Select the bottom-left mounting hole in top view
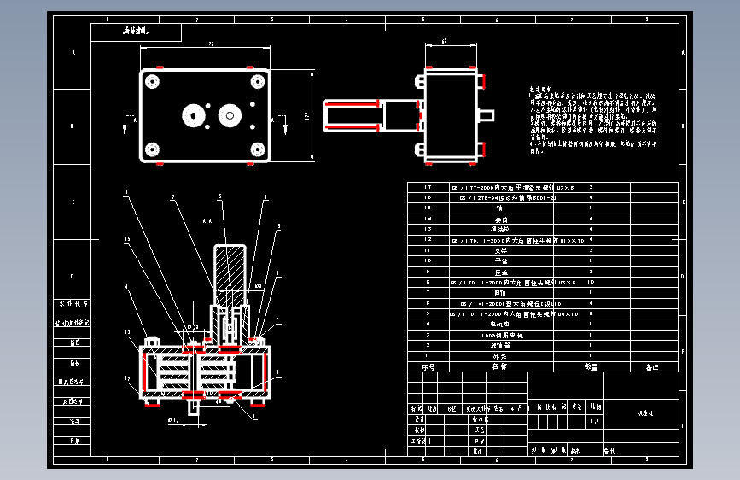Image resolution: width=740 pixels, height=480 pixels. [x=152, y=149]
